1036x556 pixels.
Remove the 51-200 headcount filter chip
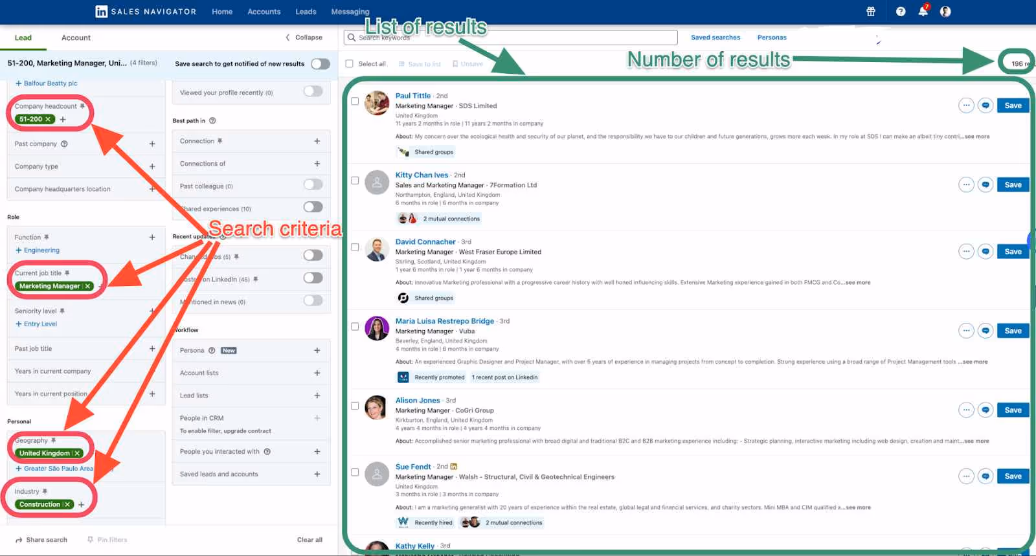pos(48,119)
